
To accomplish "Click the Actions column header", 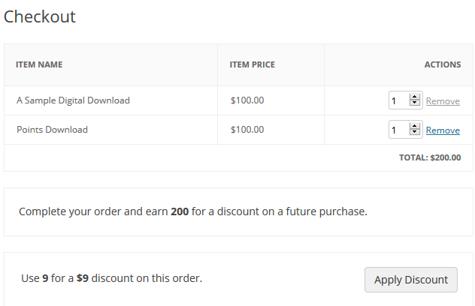I will [443, 64].
